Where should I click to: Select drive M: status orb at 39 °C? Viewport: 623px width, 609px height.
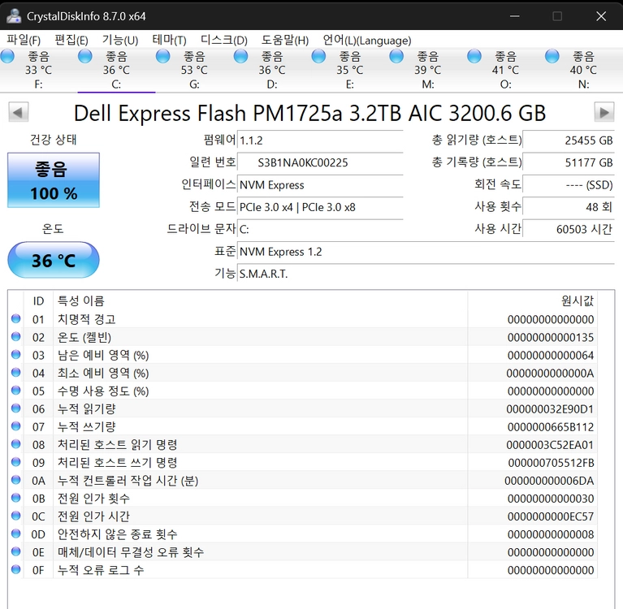tap(396, 56)
